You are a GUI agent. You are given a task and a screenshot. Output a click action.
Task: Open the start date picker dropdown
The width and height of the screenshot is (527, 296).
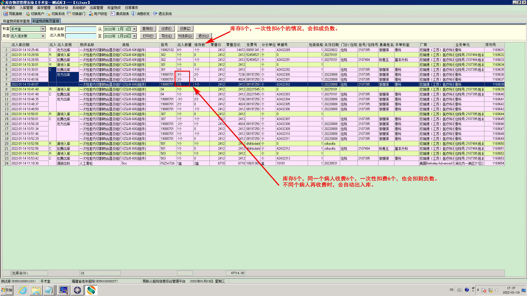[x=134, y=29]
